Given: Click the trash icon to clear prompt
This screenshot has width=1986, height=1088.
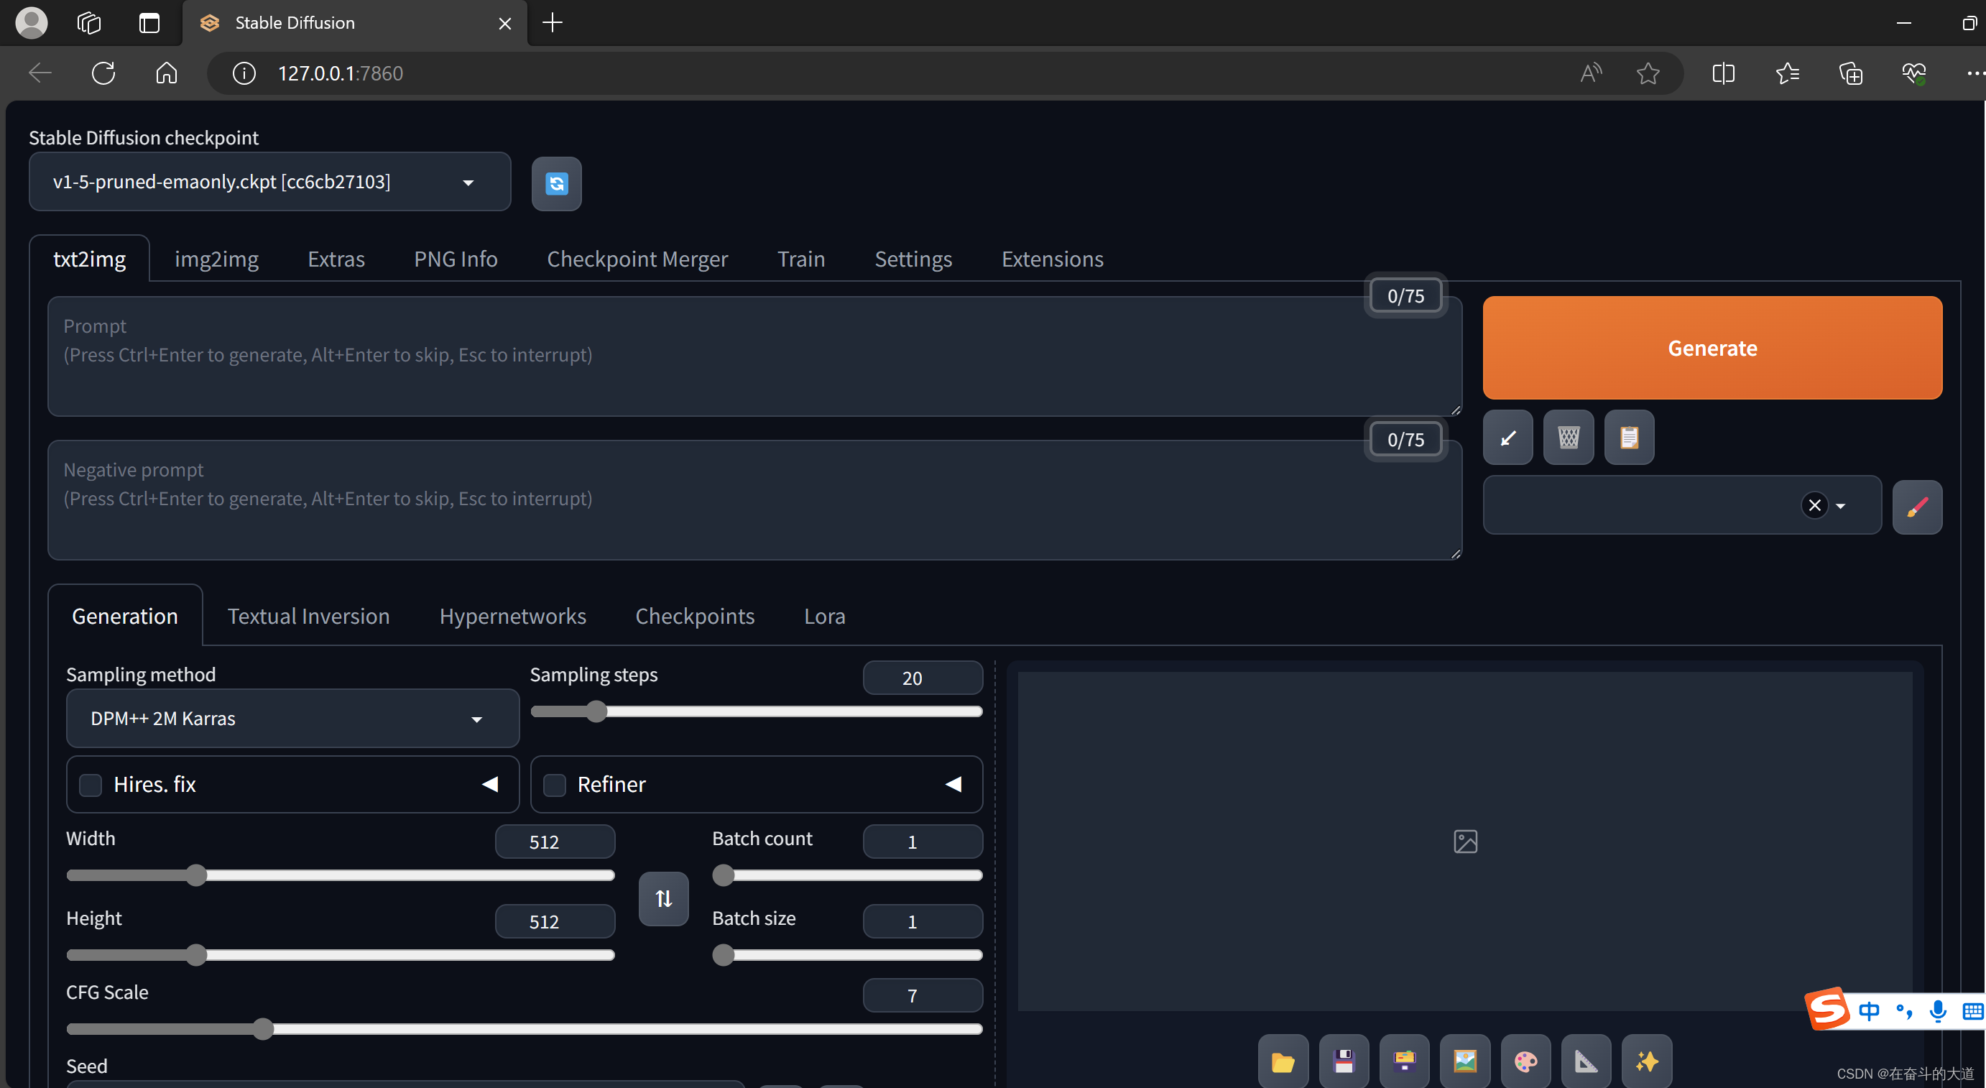Looking at the screenshot, I should [x=1568, y=437].
